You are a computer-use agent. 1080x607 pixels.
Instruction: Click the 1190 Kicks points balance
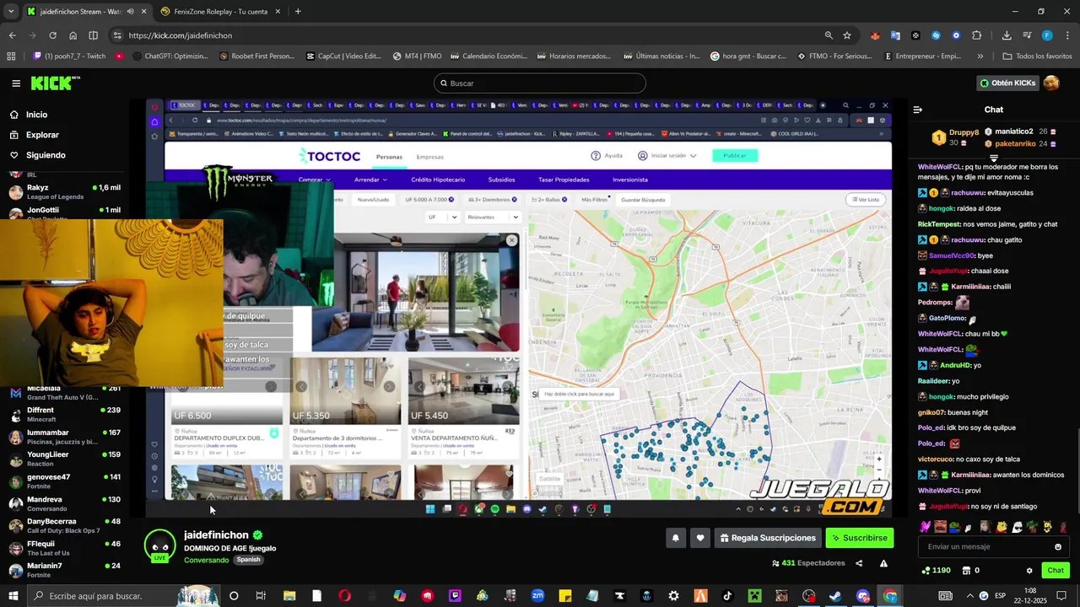(937, 571)
